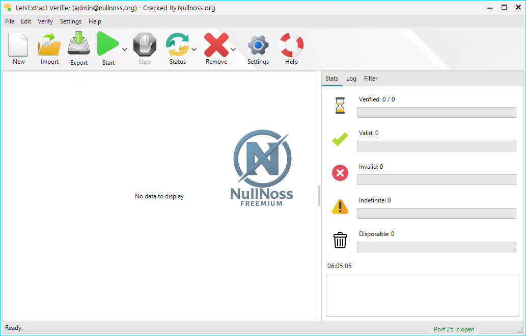Image resolution: width=526 pixels, height=336 pixels.
Task: Expand the Start button dropdown arrow
Action: click(x=125, y=49)
